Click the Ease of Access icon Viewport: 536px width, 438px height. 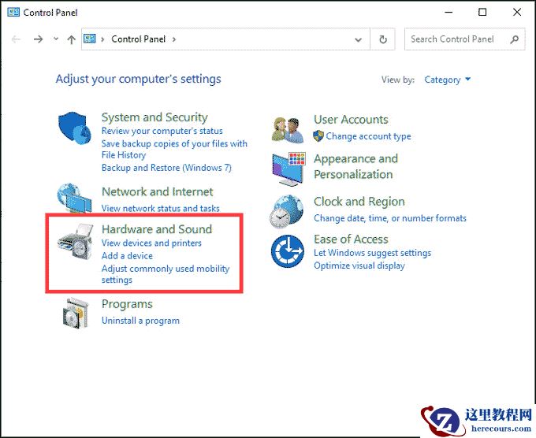coord(288,251)
